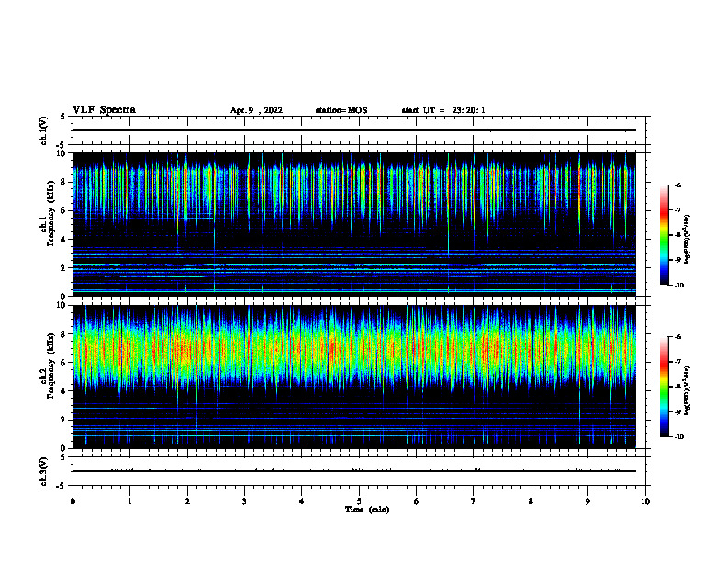Click the '8' frequency tick of ch.1 spectrogram
This screenshot has width=727, height=562.
[x=63, y=182]
